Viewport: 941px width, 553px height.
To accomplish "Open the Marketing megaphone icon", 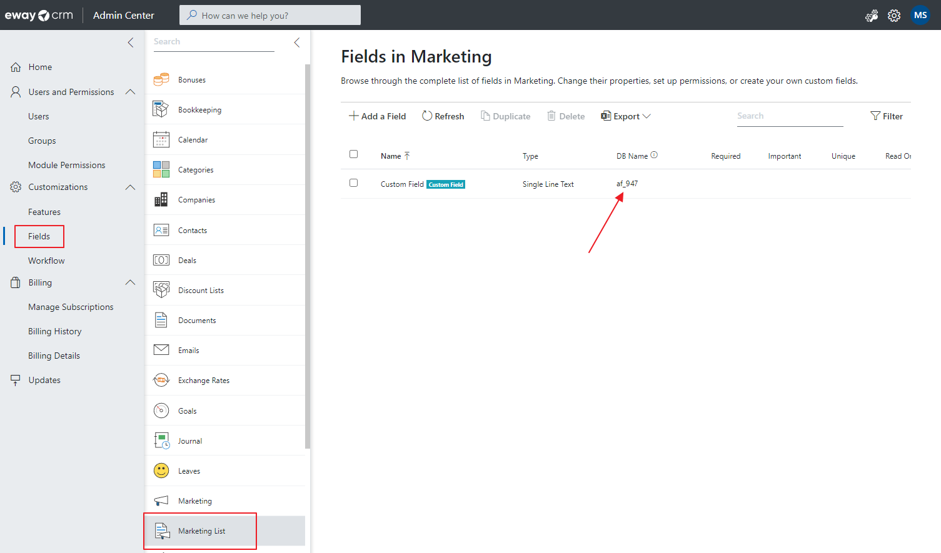I will (161, 501).
